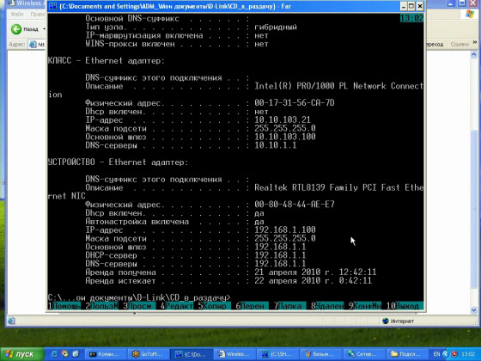Click the Far function key 1 Помощь
Image resolution: width=481 pixels, height=361 pixels.
[64, 306]
